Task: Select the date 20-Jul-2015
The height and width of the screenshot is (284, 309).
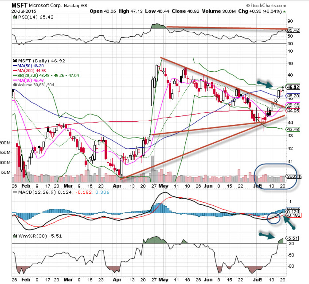Action: [x=24, y=12]
